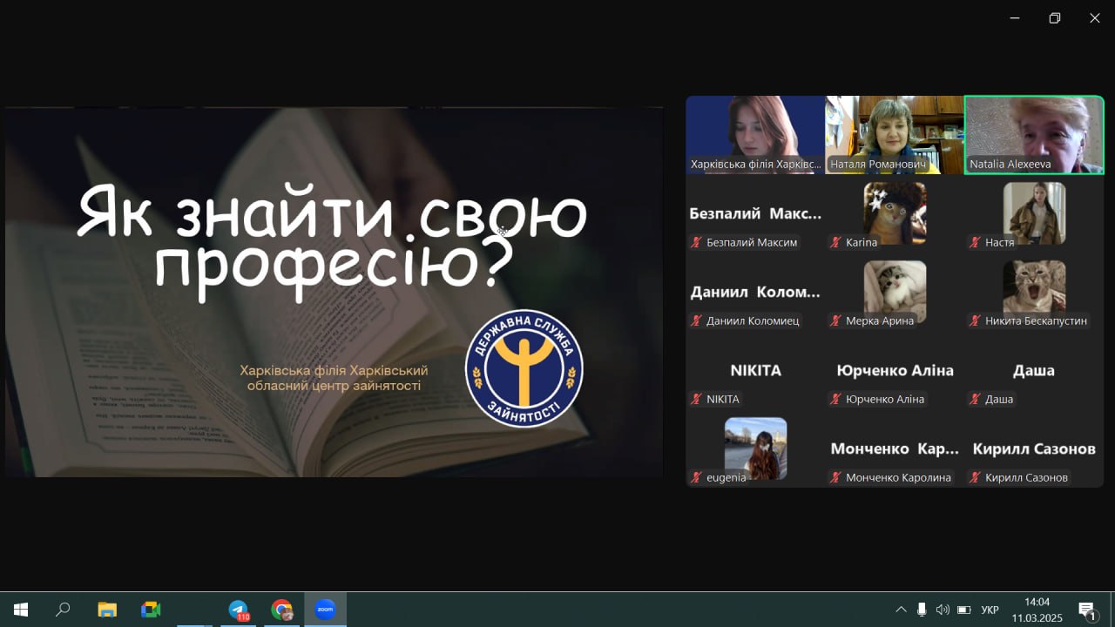Screen dimensions: 1115x627
Task: Open the Windows Start menu
Action: pos(21,610)
